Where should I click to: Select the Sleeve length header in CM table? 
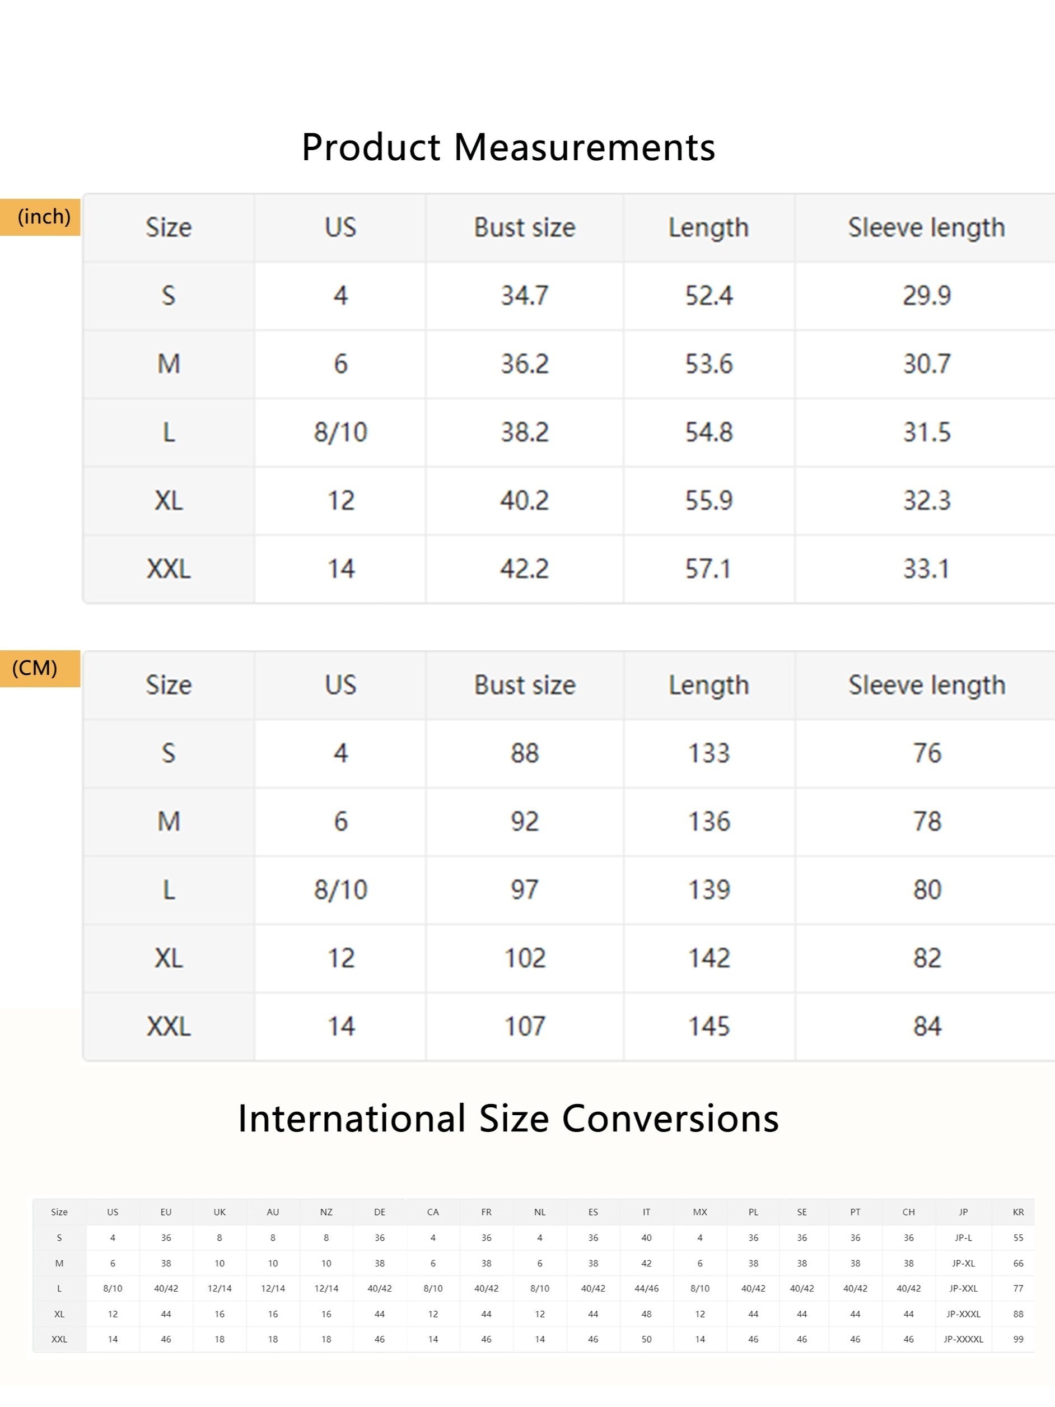[927, 685]
